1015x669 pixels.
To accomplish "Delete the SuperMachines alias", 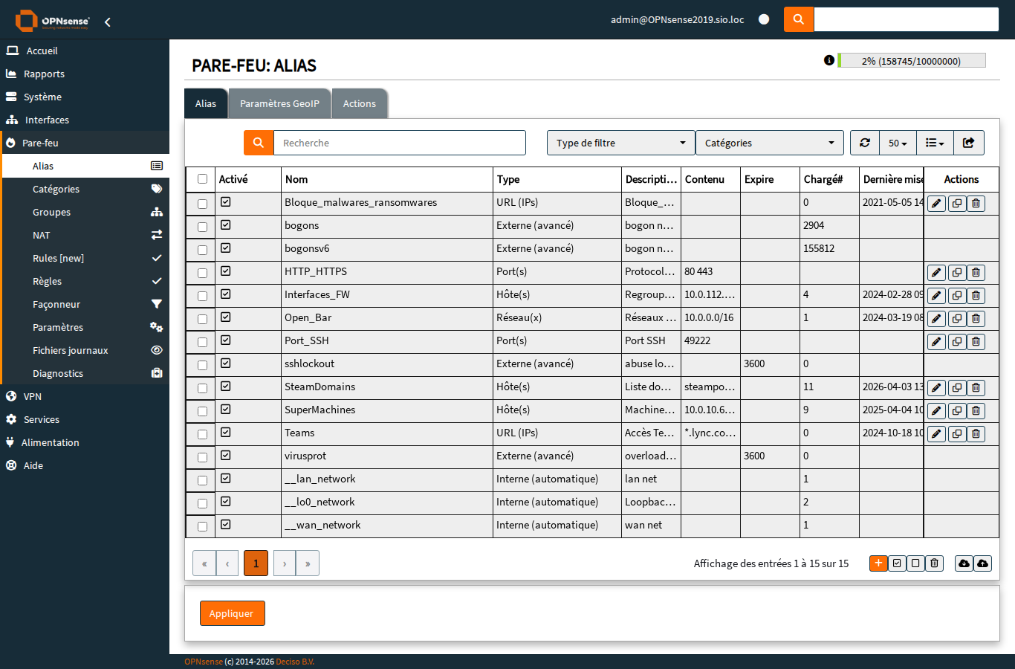I will click(x=976, y=411).
